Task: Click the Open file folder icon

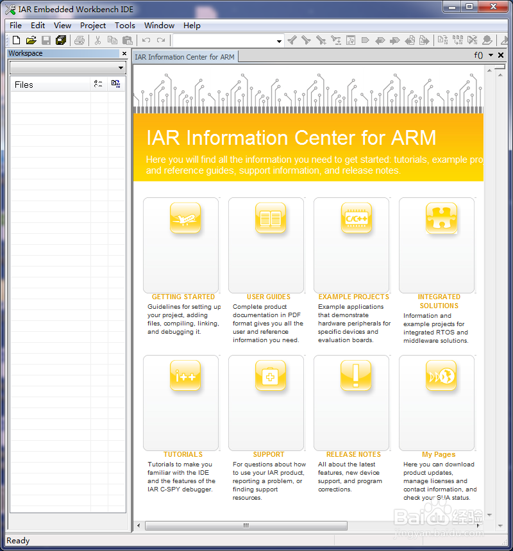Action: pos(31,40)
